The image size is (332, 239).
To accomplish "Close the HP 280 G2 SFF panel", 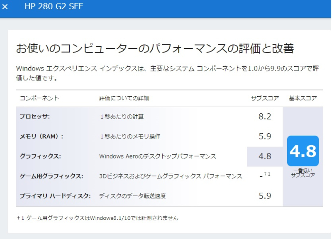I will coord(5,7).
